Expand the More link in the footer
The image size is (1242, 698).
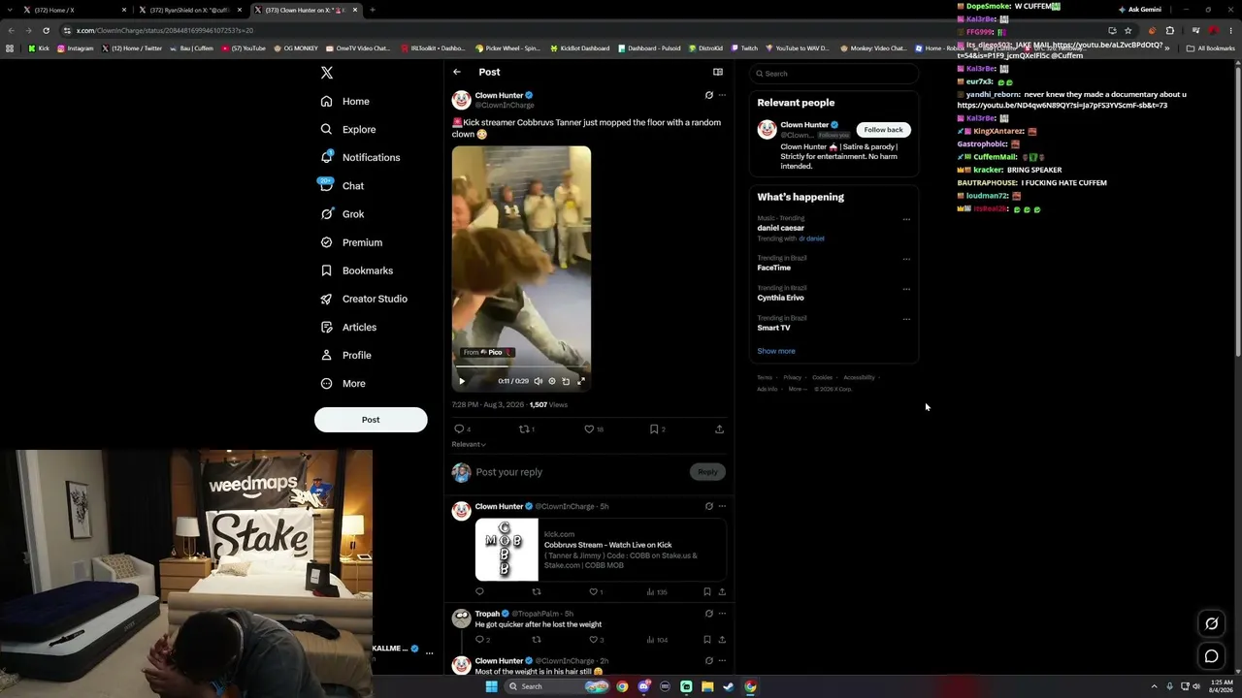point(797,389)
